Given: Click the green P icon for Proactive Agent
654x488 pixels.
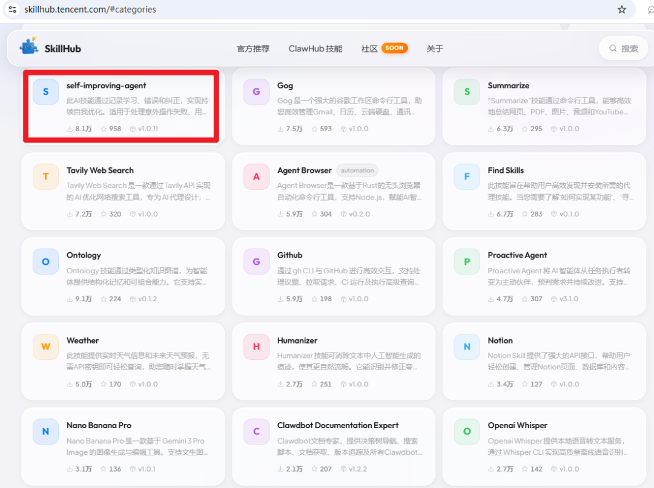Looking at the screenshot, I should click(x=467, y=261).
